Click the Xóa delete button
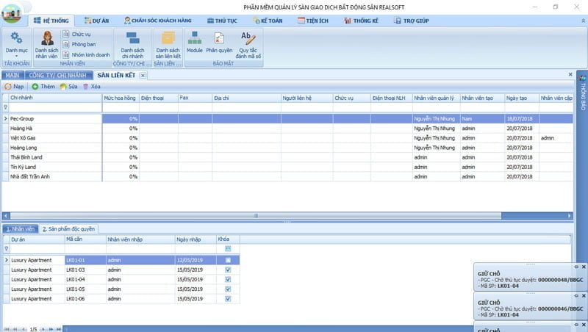588x332 pixels. point(91,86)
